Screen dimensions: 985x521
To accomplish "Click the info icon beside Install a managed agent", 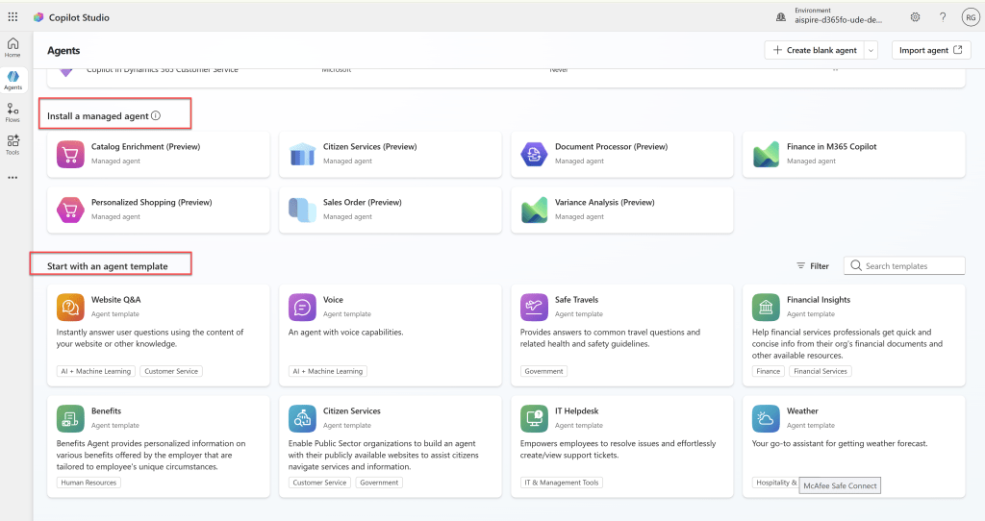I will (156, 116).
